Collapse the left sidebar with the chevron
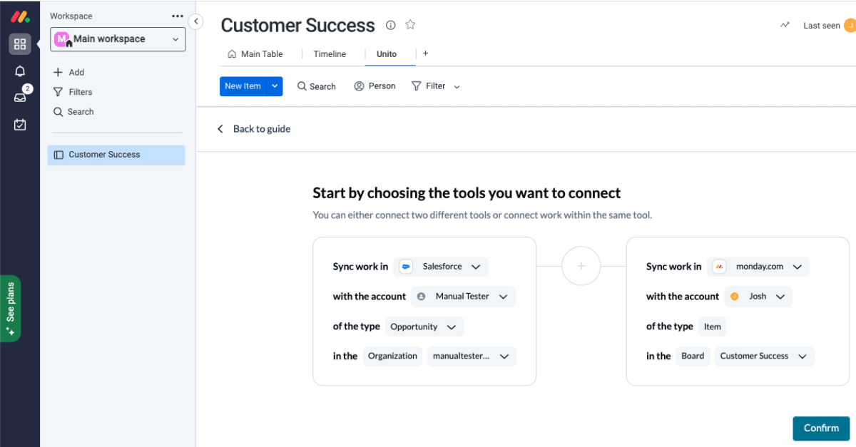Image resolution: width=856 pixels, height=447 pixels. point(196,21)
